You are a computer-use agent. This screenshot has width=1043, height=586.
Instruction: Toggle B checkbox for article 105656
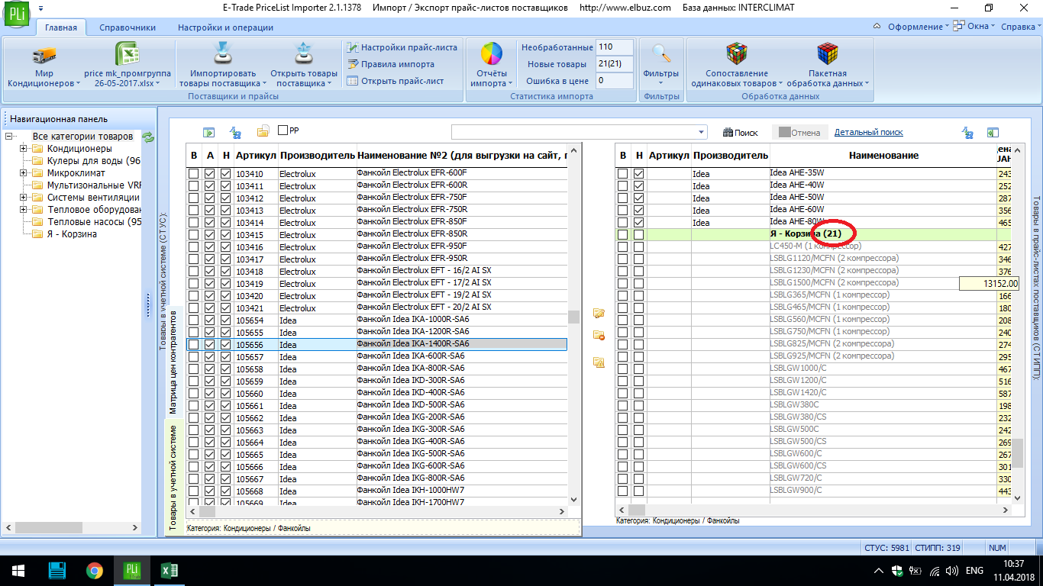pyautogui.click(x=194, y=345)
